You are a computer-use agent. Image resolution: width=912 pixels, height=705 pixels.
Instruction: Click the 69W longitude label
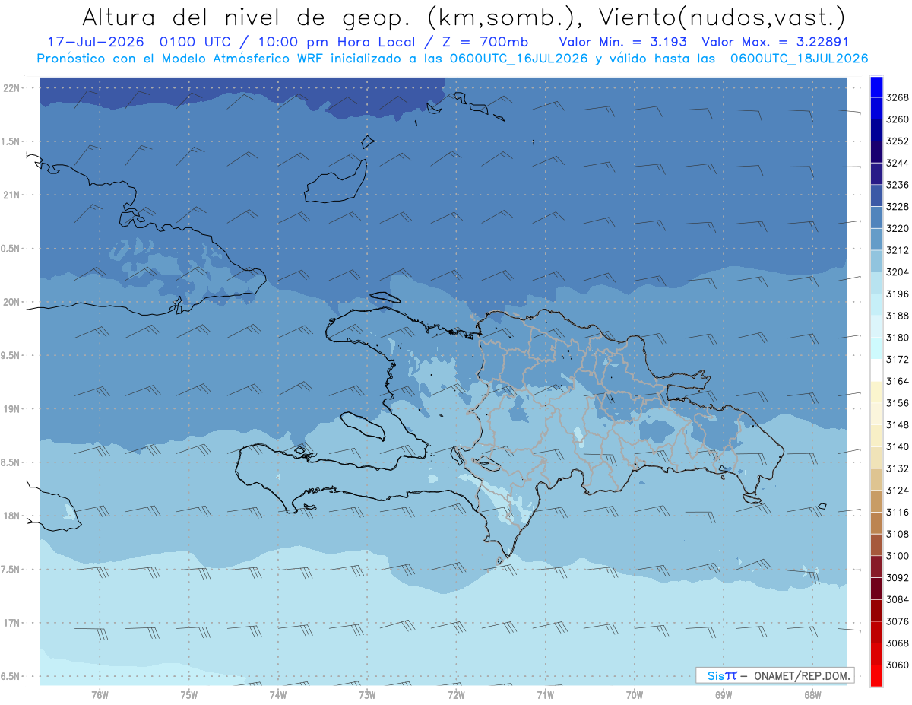[x=724, y=694]
